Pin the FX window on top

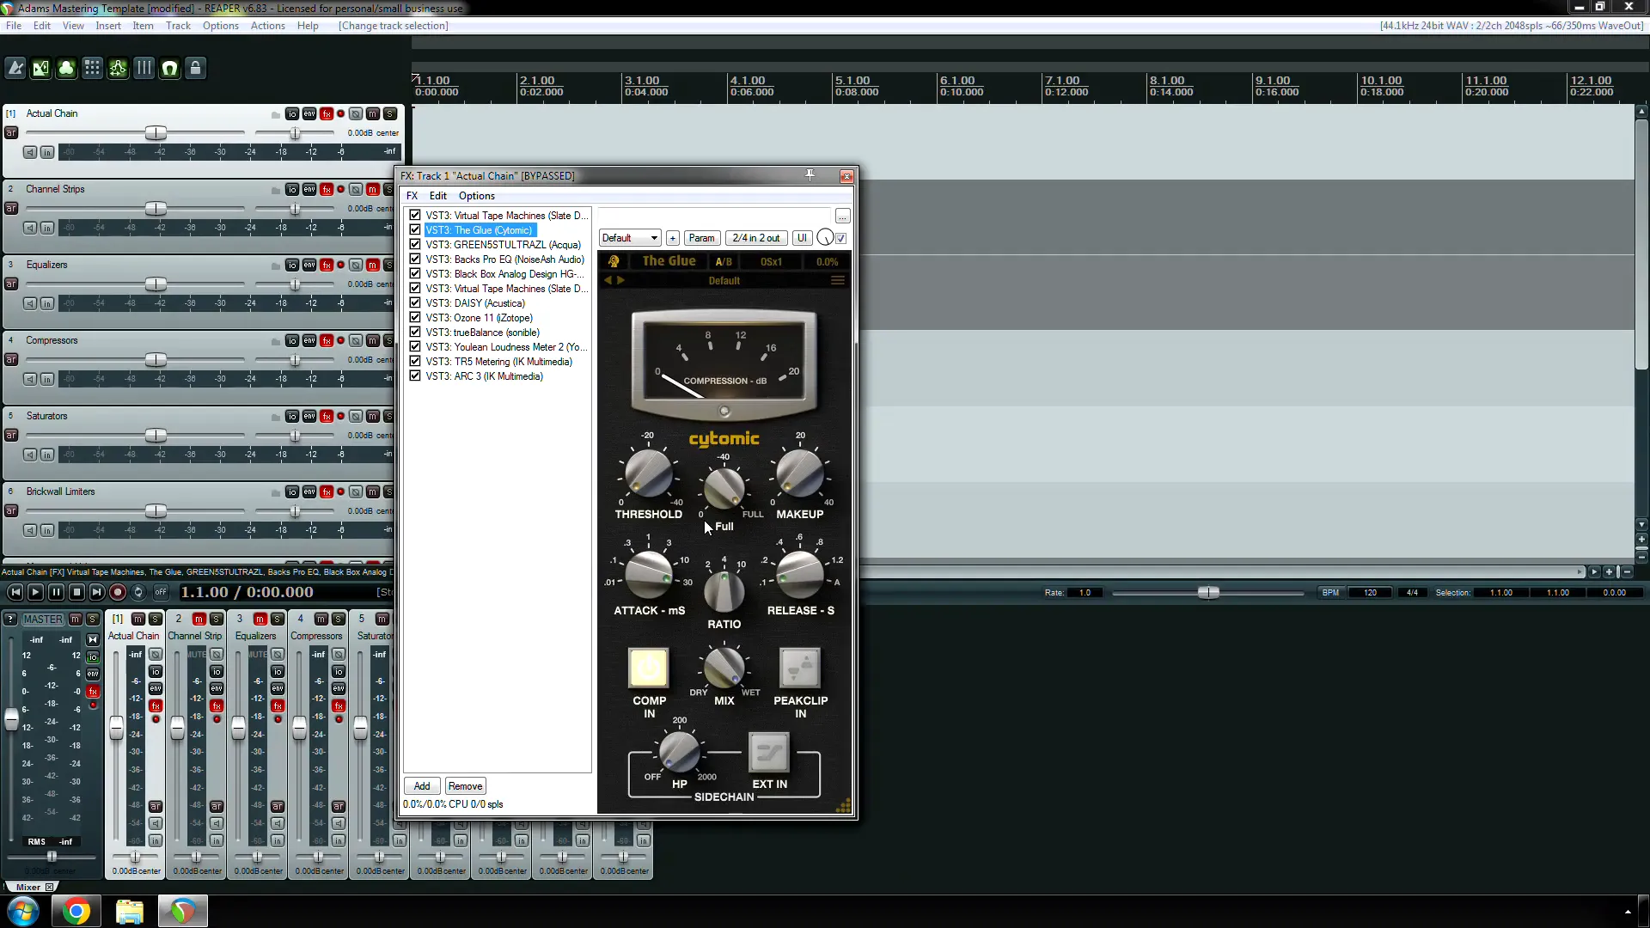(x=810, y=175)
